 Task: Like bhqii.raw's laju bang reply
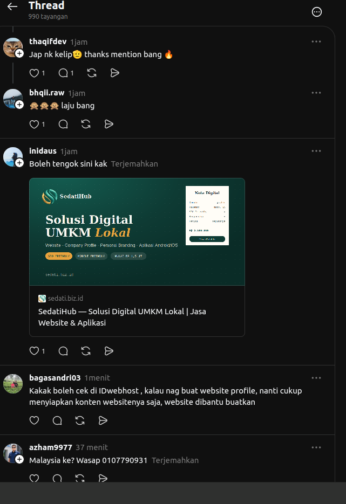pos(34,124)
